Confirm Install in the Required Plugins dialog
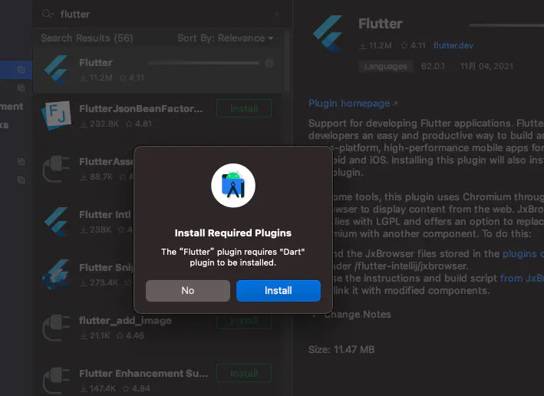This screenshot has height=396, width=544. point(279,291)
